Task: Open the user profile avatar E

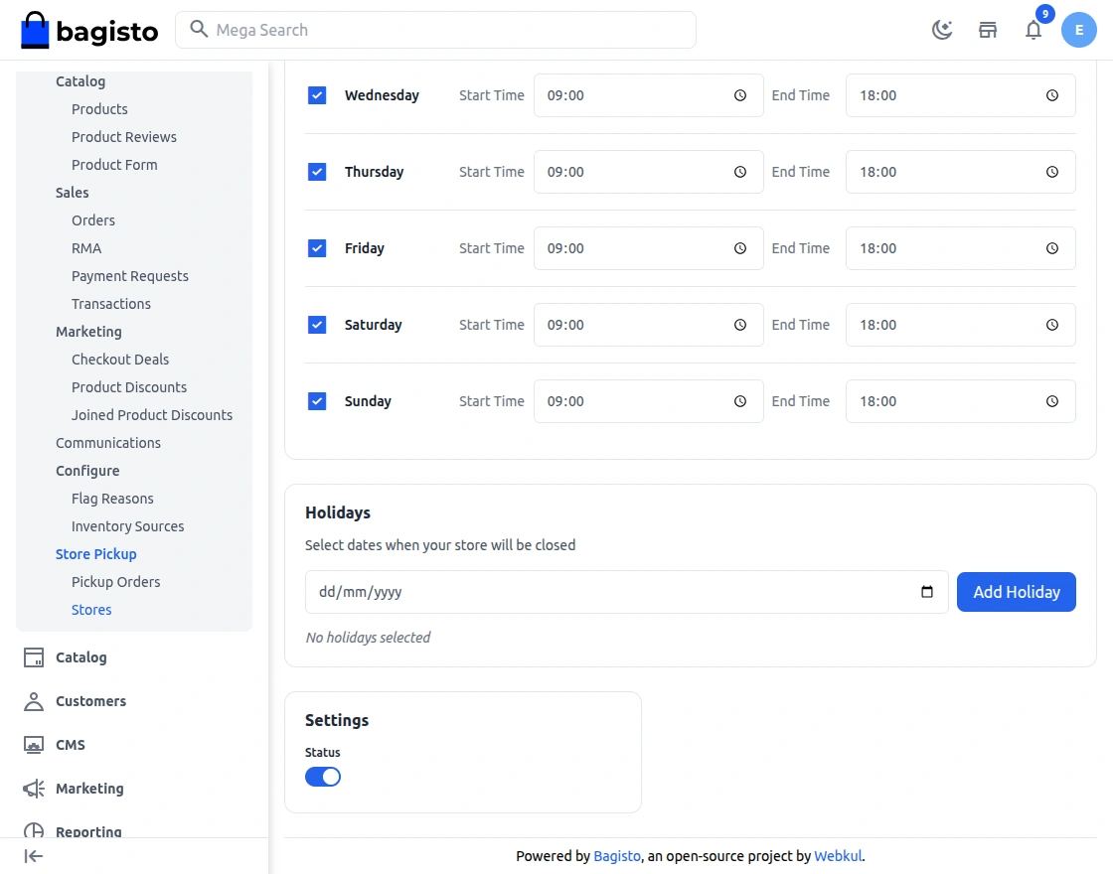Action: point(1078,30)
